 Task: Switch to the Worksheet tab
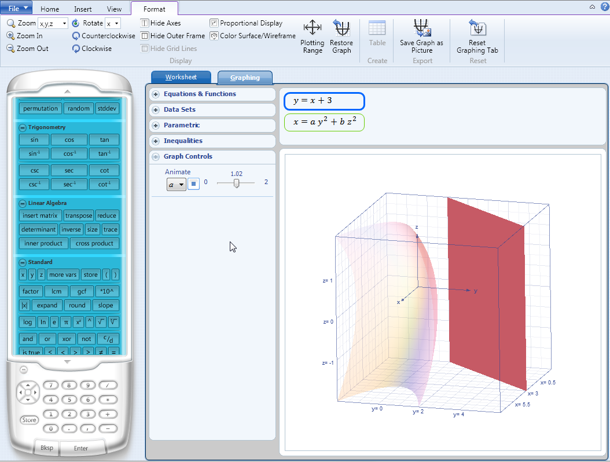tap(181, 76)
